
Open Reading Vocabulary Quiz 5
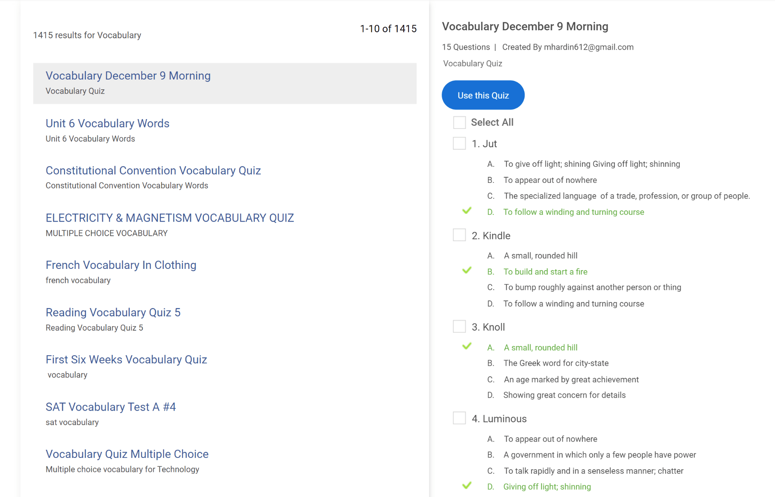tap(113, 312)
